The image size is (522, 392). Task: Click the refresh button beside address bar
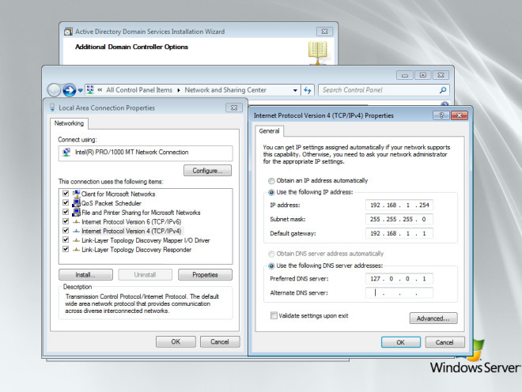point(308,90)
